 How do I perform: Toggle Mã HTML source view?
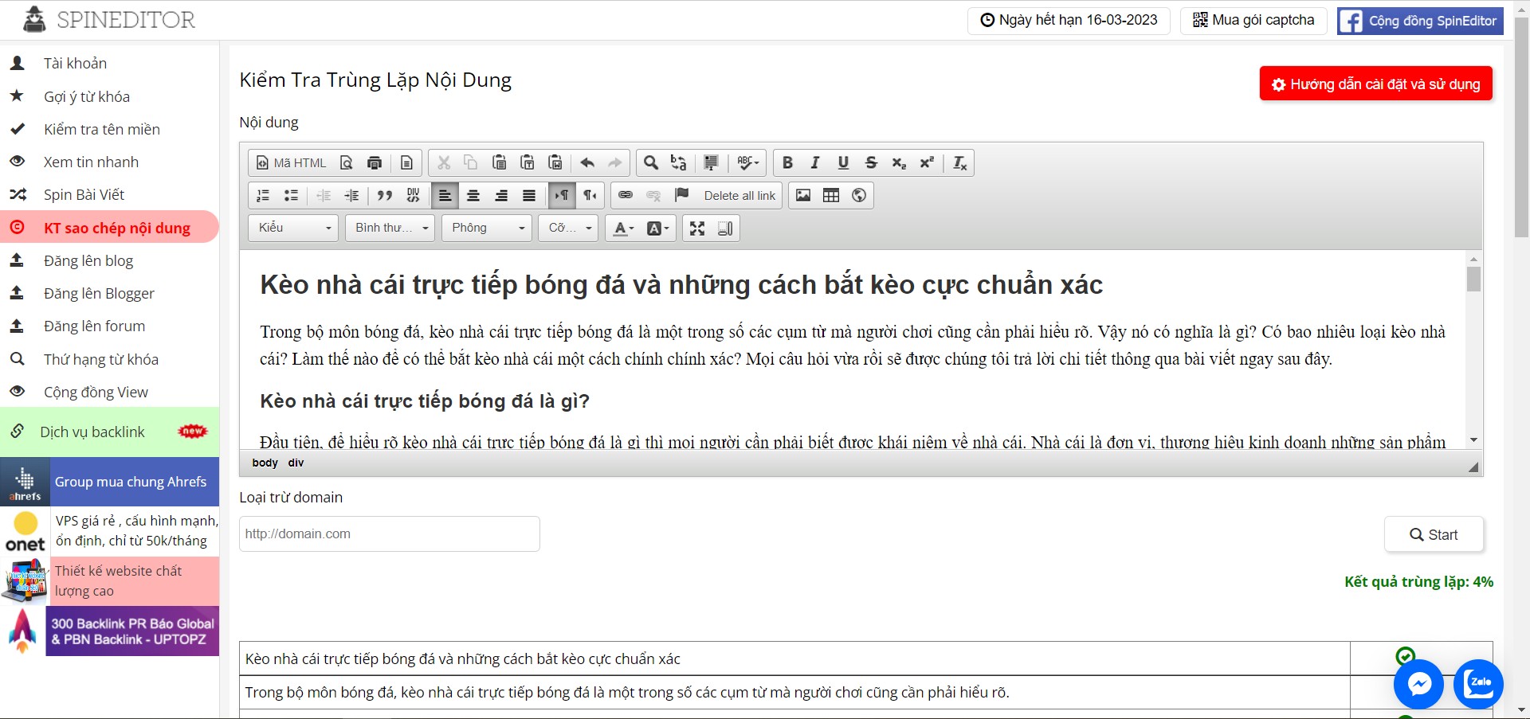[x=291, y=162]
